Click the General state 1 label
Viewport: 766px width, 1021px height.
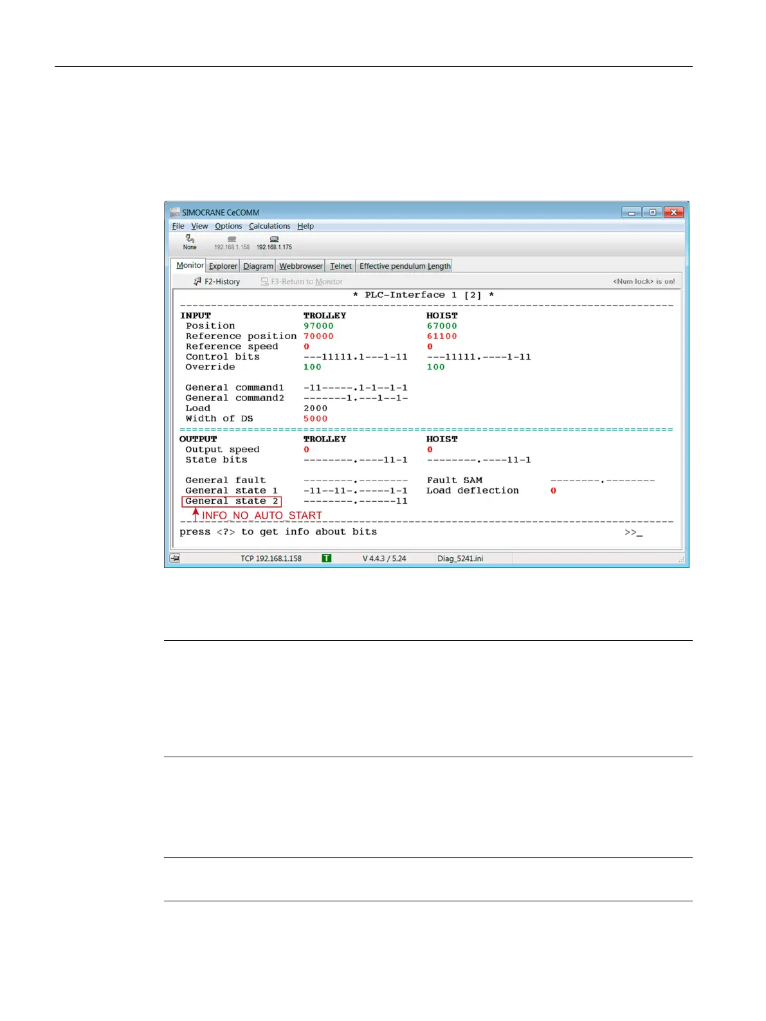(232, 491)
